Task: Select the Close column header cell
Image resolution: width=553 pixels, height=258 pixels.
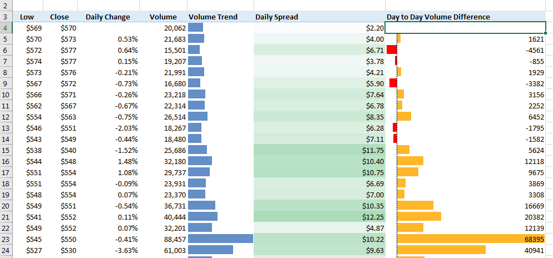Action: click(60, 17)
